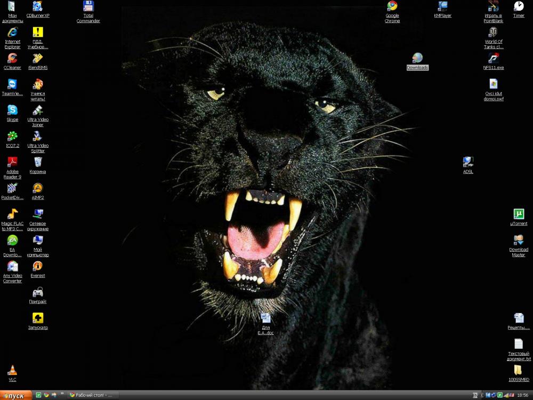Select the µTorrent desktop icon
Screen dimensions: 533x400
click(x=518, y=214)
